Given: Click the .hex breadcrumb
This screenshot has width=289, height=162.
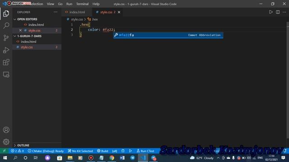Looking at the screenshot, I should coord(93,19).
